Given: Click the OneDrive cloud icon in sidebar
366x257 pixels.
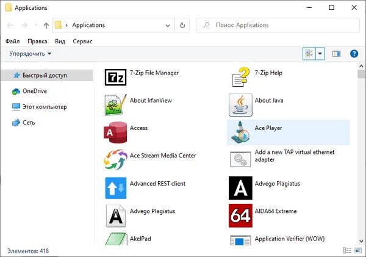Looking at the screenshot, I should coord(16,92).
